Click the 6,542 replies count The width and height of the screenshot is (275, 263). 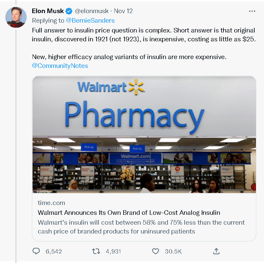pos(54,252)
